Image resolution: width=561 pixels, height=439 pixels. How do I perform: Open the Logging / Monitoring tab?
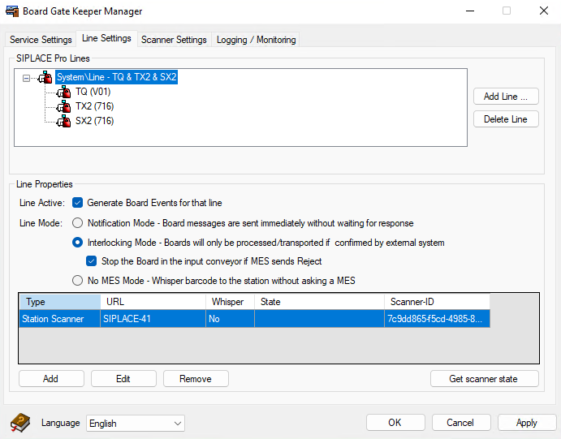(257, 39)
